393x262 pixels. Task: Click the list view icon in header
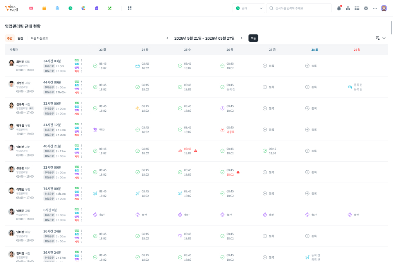click(x=357, y=8)
